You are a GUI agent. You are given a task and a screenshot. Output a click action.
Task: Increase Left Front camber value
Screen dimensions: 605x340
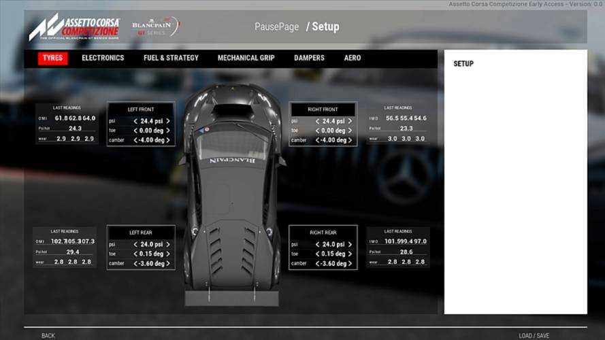[168, 140]
